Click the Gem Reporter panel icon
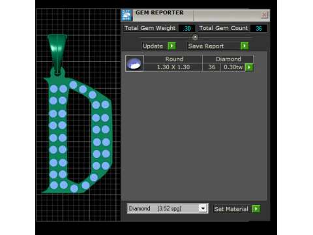This screenshot has width=313, height=235. 127,15
